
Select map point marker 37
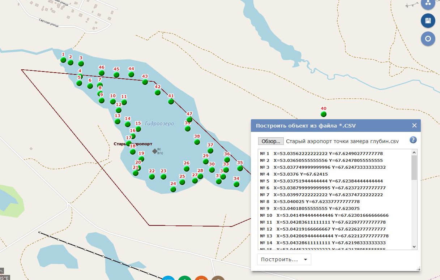(x=210, y=151)
